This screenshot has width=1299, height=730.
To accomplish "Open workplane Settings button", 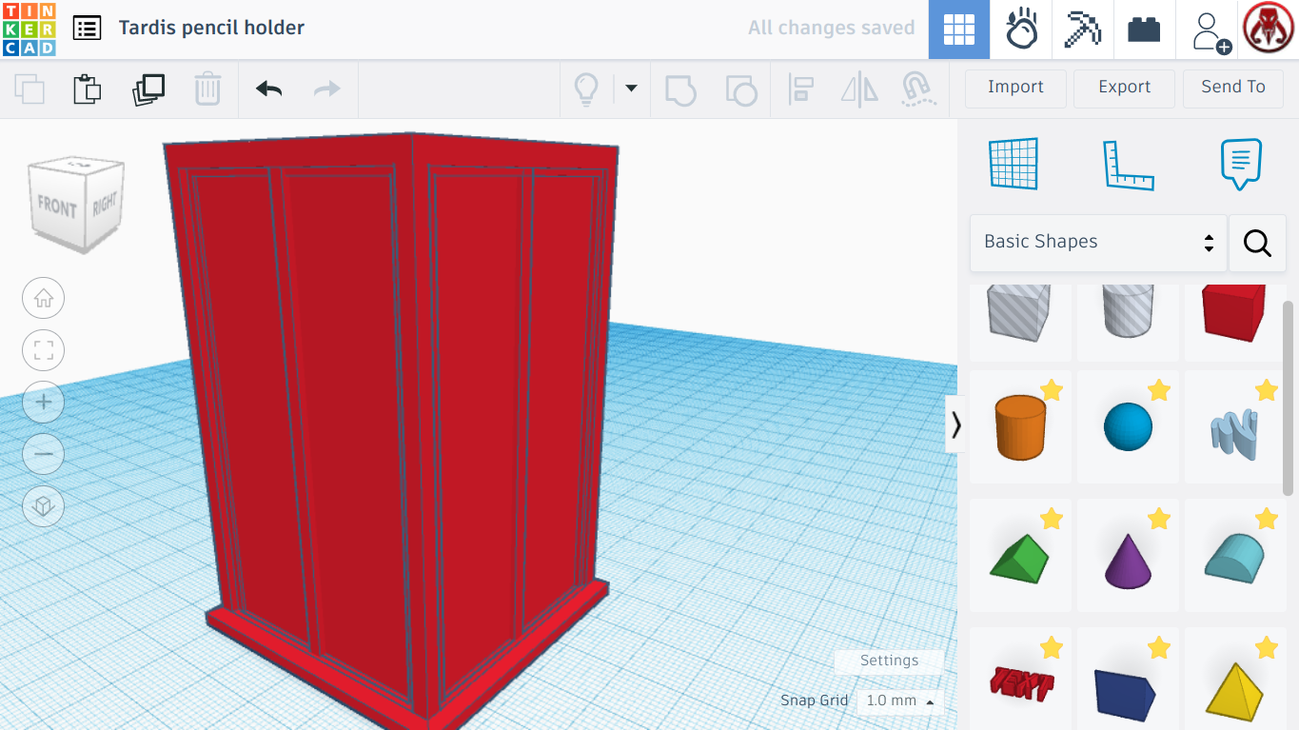I will coord(889,661).
